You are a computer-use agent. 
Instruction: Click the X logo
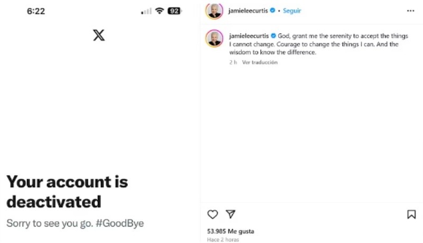click(x=99, y=35)
